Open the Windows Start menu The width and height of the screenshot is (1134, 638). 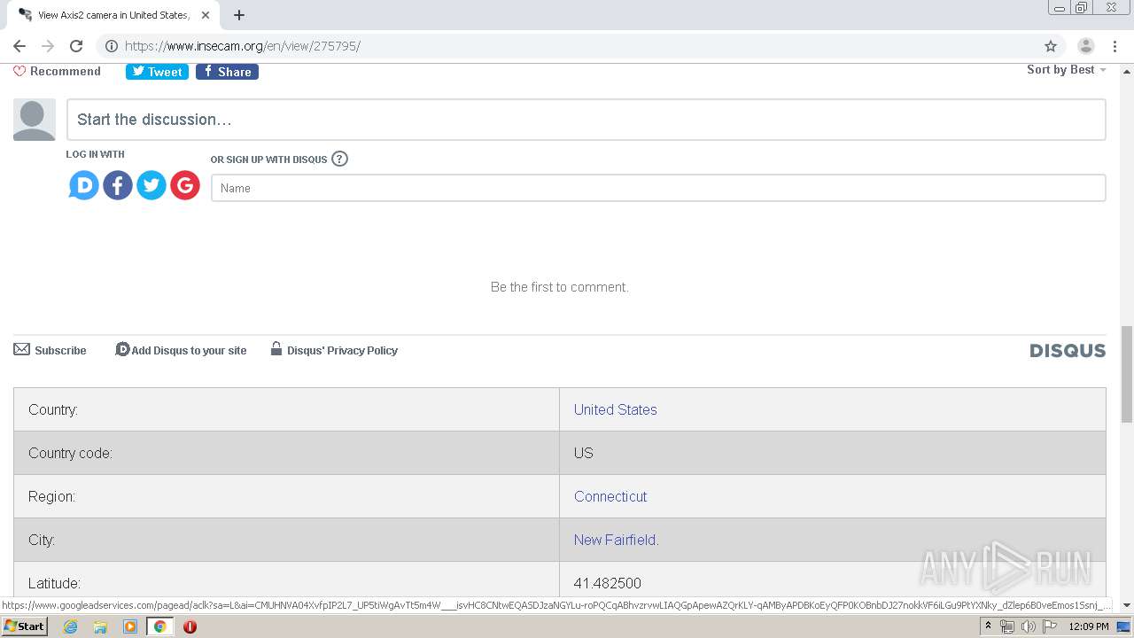(24, 626)
